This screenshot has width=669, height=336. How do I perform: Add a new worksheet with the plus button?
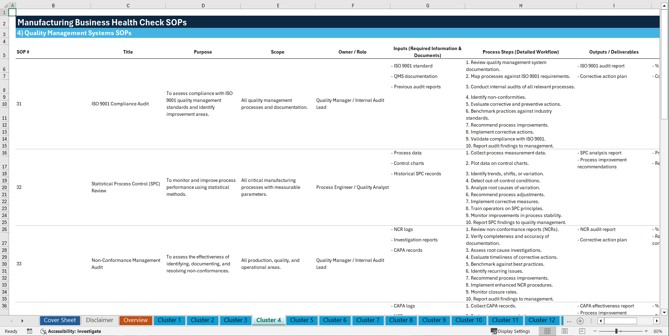point(580,321)
